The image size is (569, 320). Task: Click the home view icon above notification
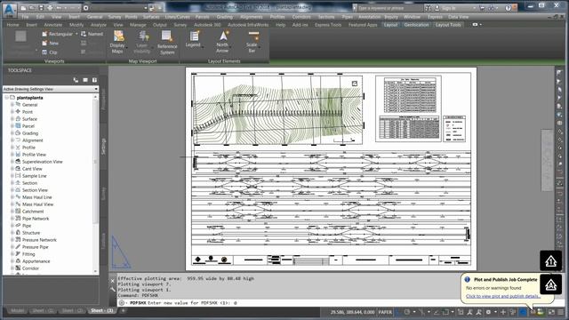pos(551,260)
